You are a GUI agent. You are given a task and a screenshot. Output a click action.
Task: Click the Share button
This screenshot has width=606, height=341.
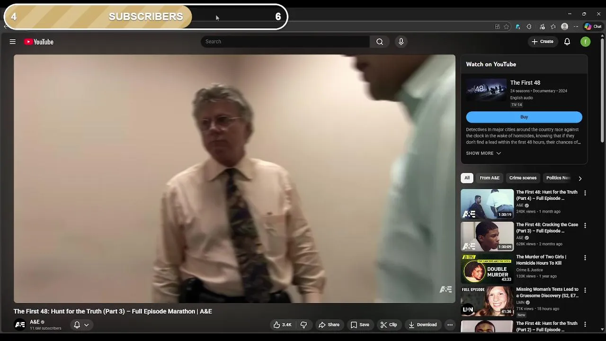click(x=329, y=325)
